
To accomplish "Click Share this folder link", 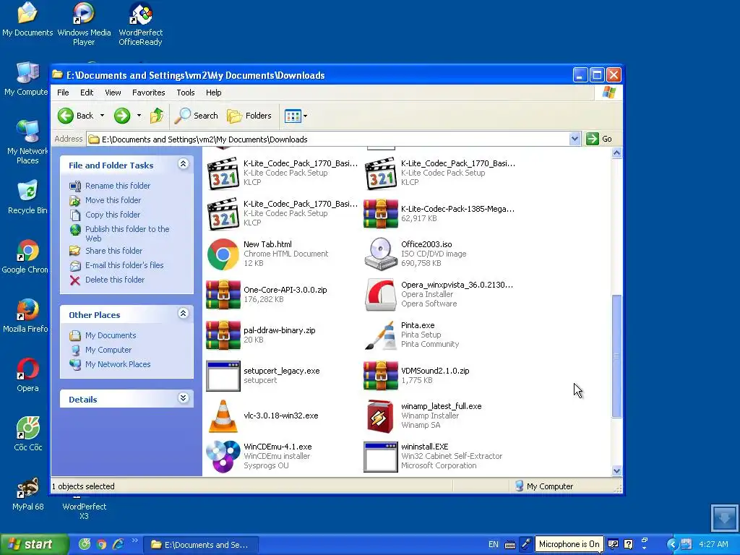I will (113, 251).
